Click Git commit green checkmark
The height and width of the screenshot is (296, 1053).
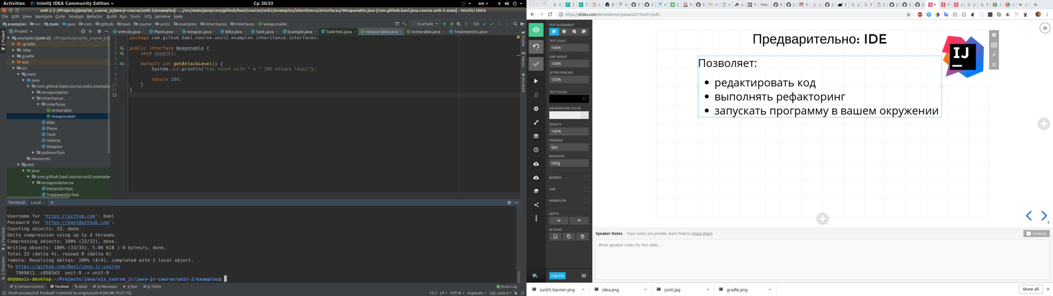point(492,24)
